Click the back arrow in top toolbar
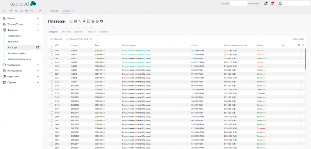The height and width of the screenshot is (149, 311). (4, 11)
